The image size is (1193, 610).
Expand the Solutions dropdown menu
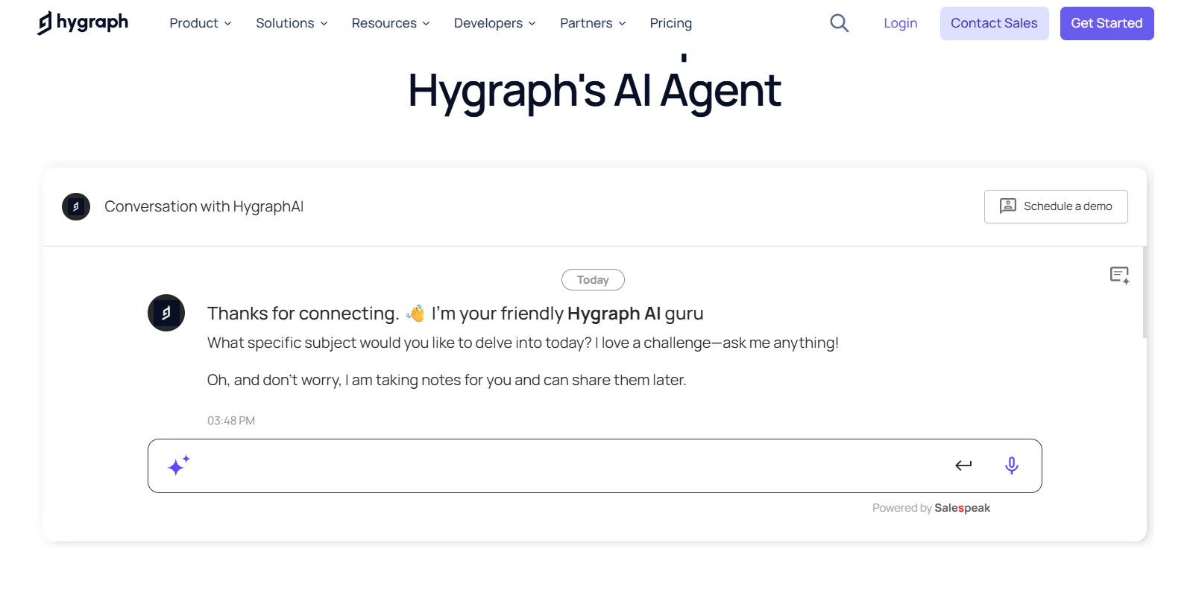point(292,23)
